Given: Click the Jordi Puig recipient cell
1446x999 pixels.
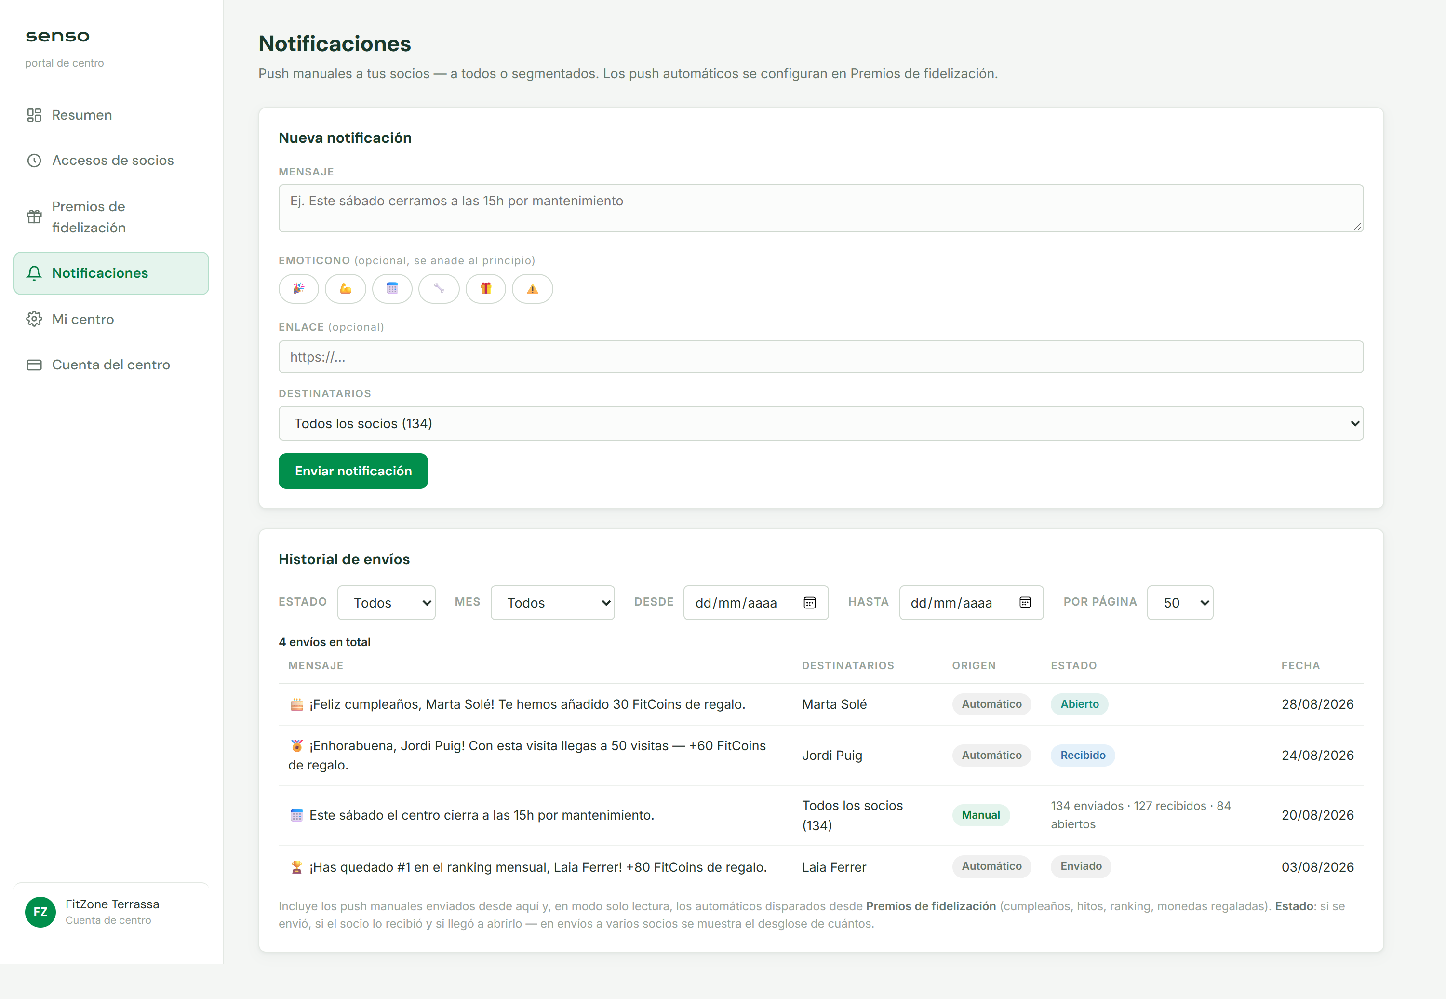Looking at the screenshot, I should pos(831,756).
